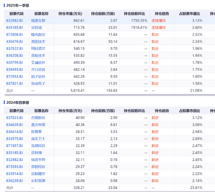Screen dimensions: 215x192
Task: Open 鼎智科技 stock name link
Action: click(38, 167)
